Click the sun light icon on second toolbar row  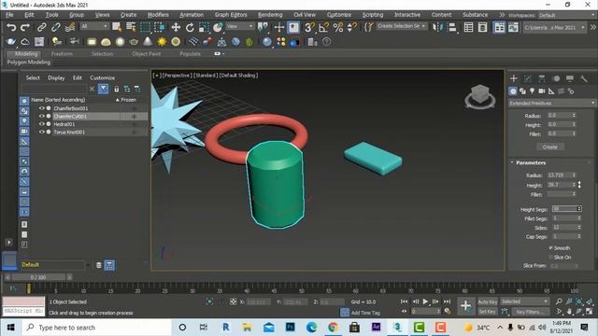pyautogui.click(x=162, y=42)
